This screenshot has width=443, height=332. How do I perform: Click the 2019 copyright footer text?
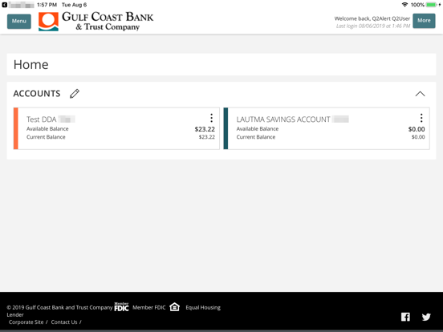tap(59, 307)
